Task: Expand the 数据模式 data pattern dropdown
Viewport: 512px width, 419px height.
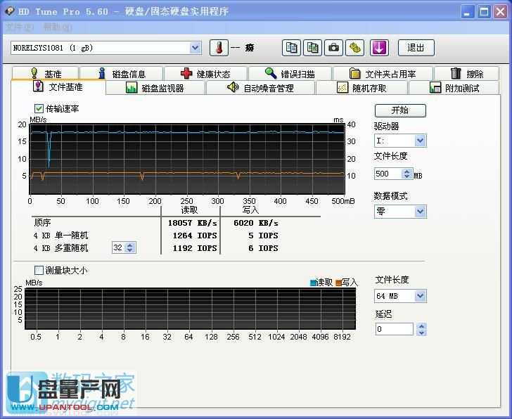Action: 420,211
